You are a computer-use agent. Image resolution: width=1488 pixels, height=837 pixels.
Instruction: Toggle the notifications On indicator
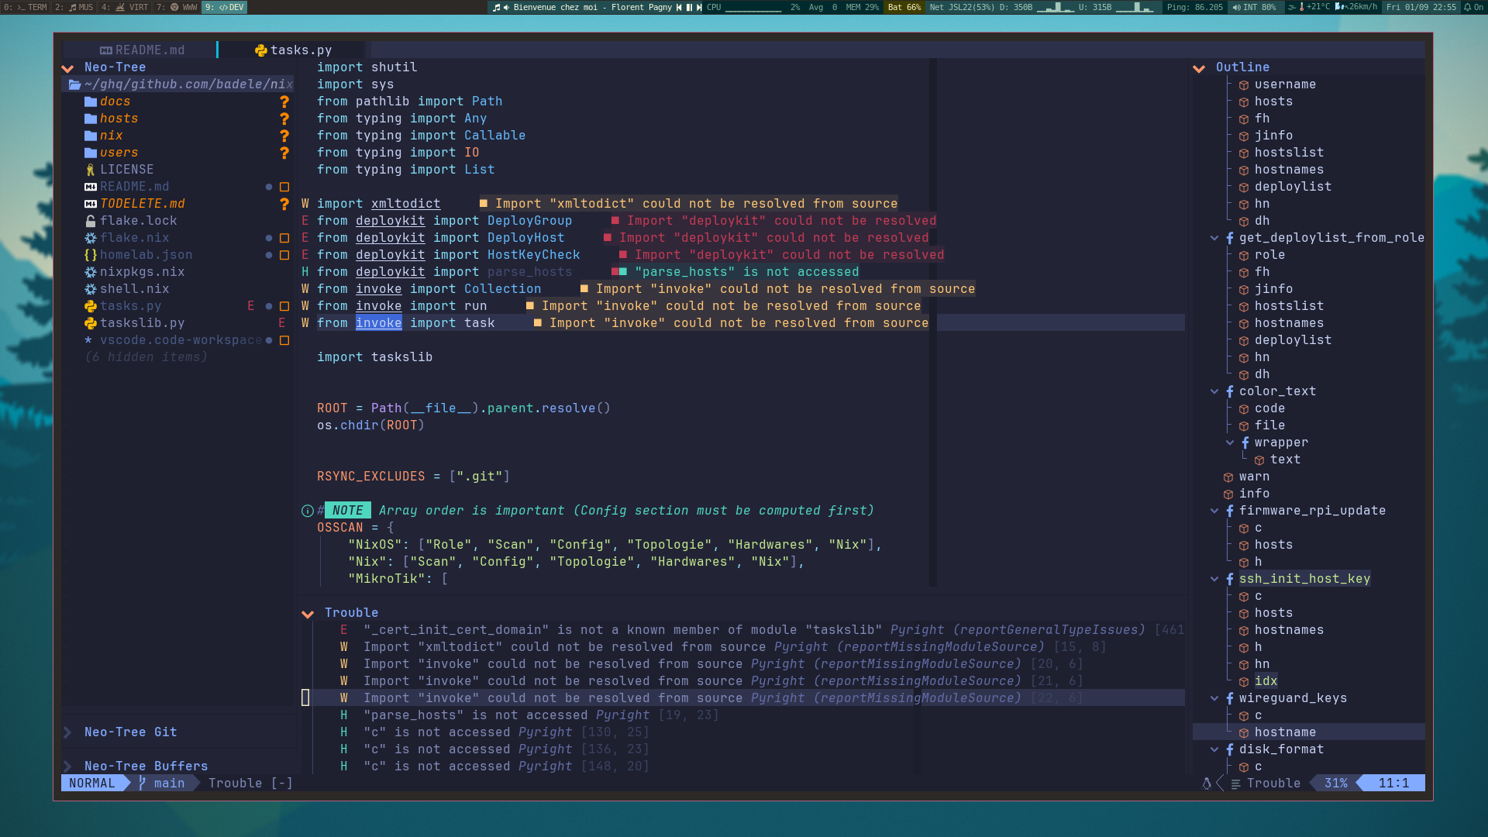click(1472, 7)
